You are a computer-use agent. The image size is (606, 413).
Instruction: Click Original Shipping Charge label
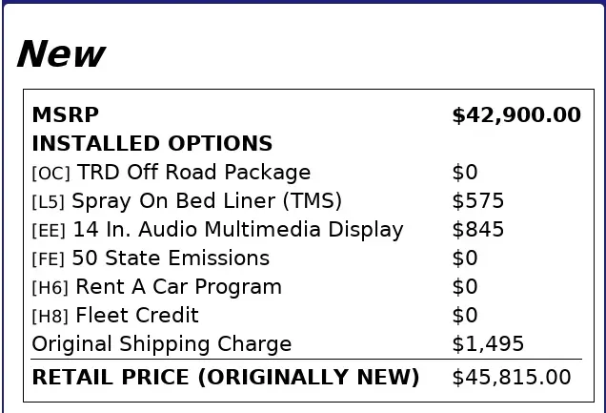tap(162, 344)
